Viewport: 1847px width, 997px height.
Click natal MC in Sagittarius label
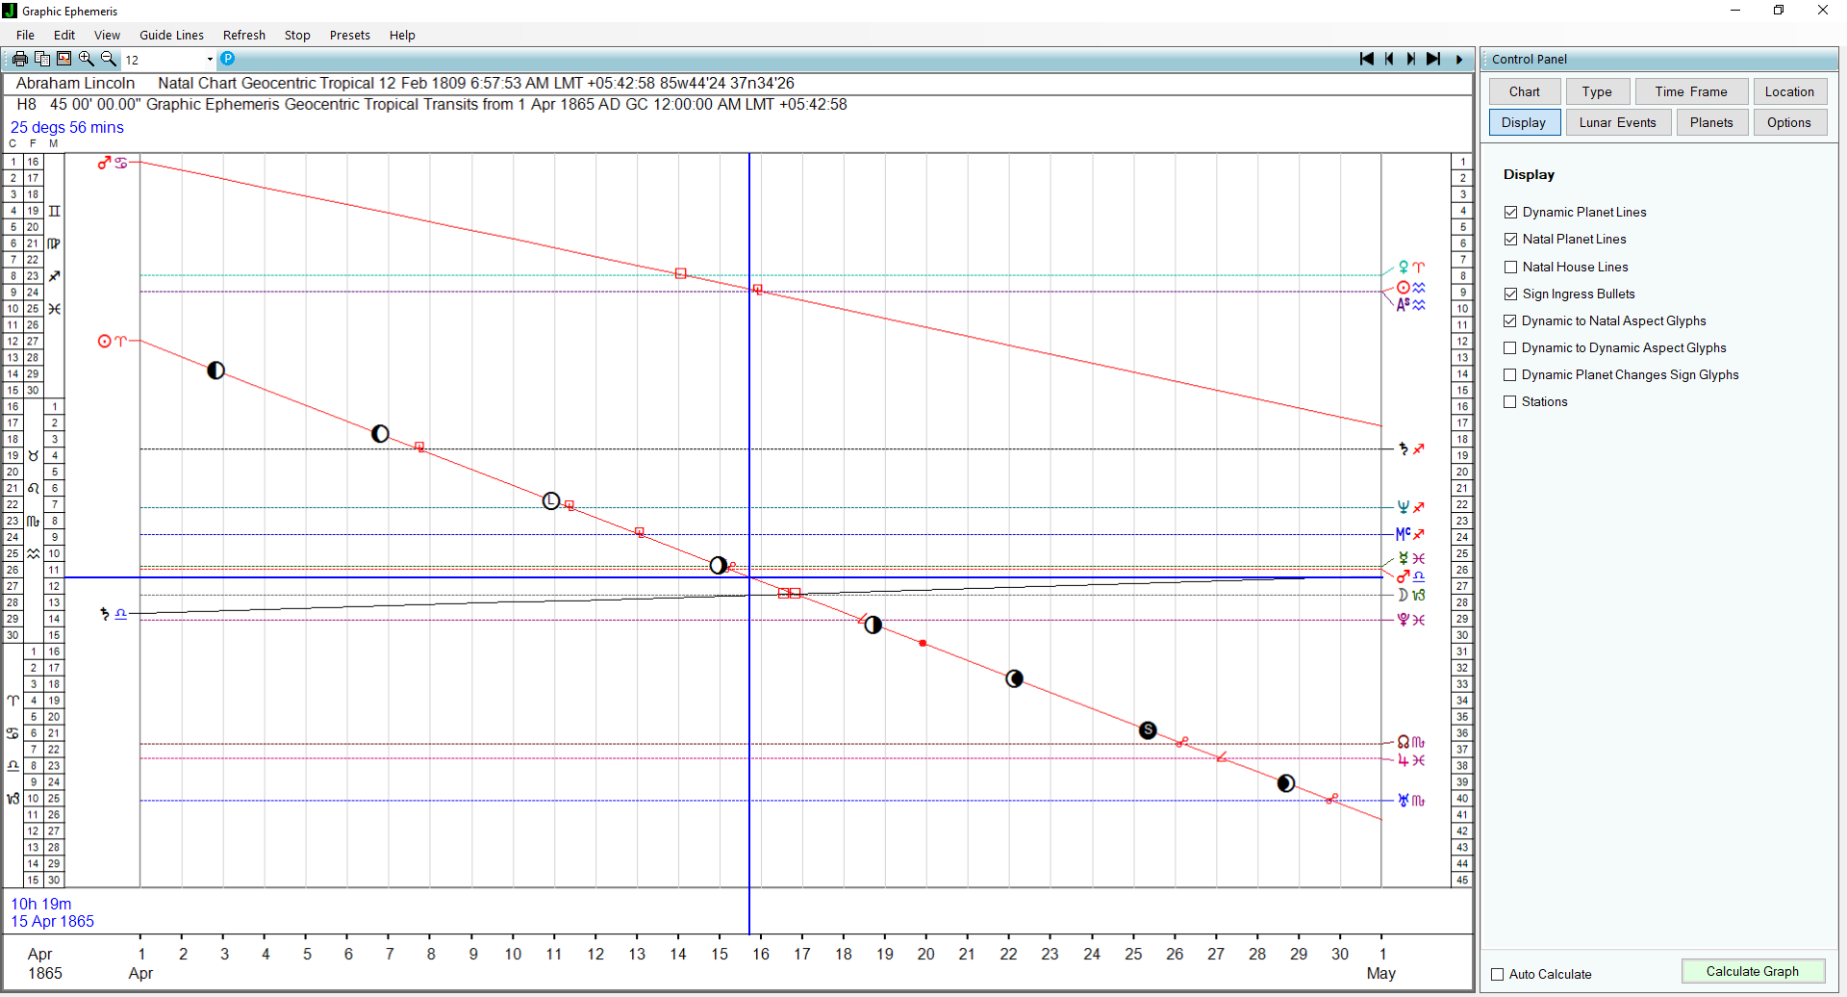tap(1410, 534)
